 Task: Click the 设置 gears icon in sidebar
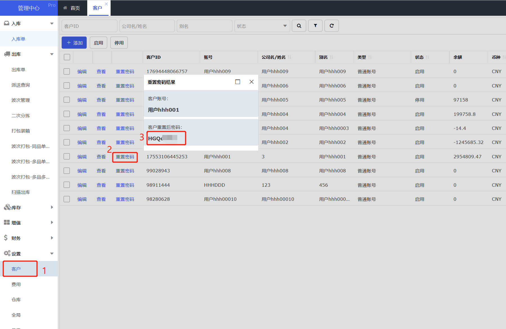point(7,253)
